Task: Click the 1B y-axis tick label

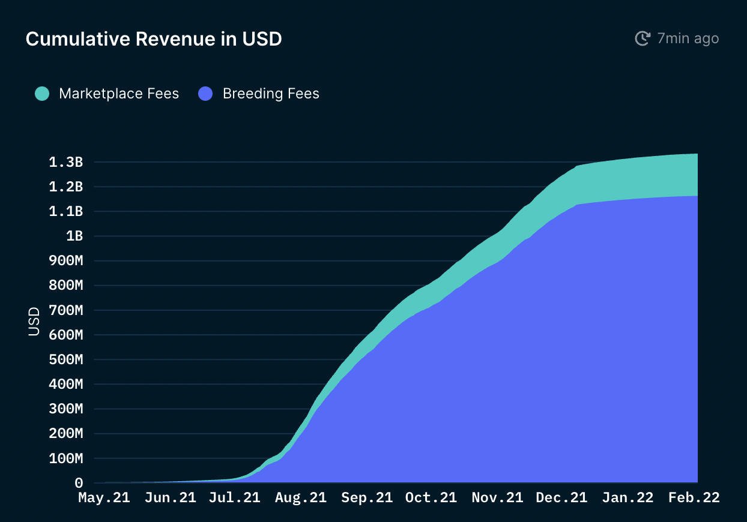Action: [x=74, y=236]
